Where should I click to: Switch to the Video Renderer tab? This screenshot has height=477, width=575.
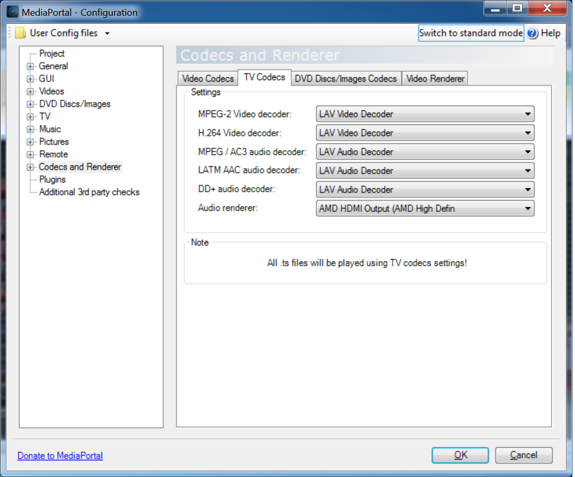tap(435, 79)
